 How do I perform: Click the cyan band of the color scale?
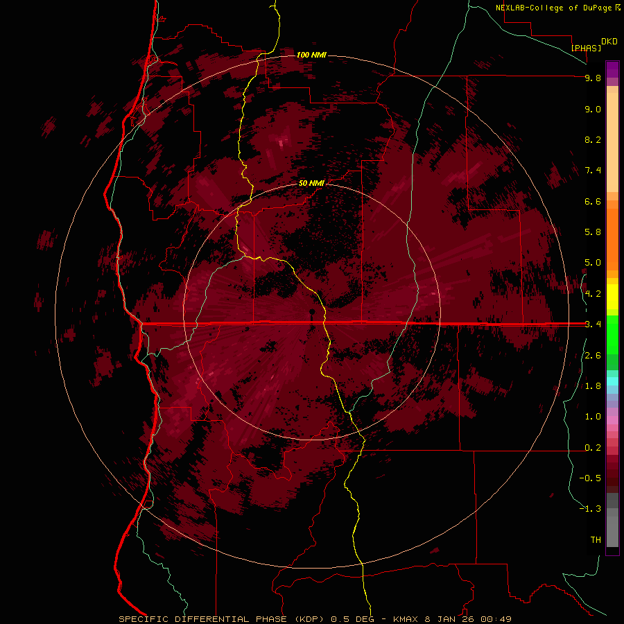click(x=612, y=381)
